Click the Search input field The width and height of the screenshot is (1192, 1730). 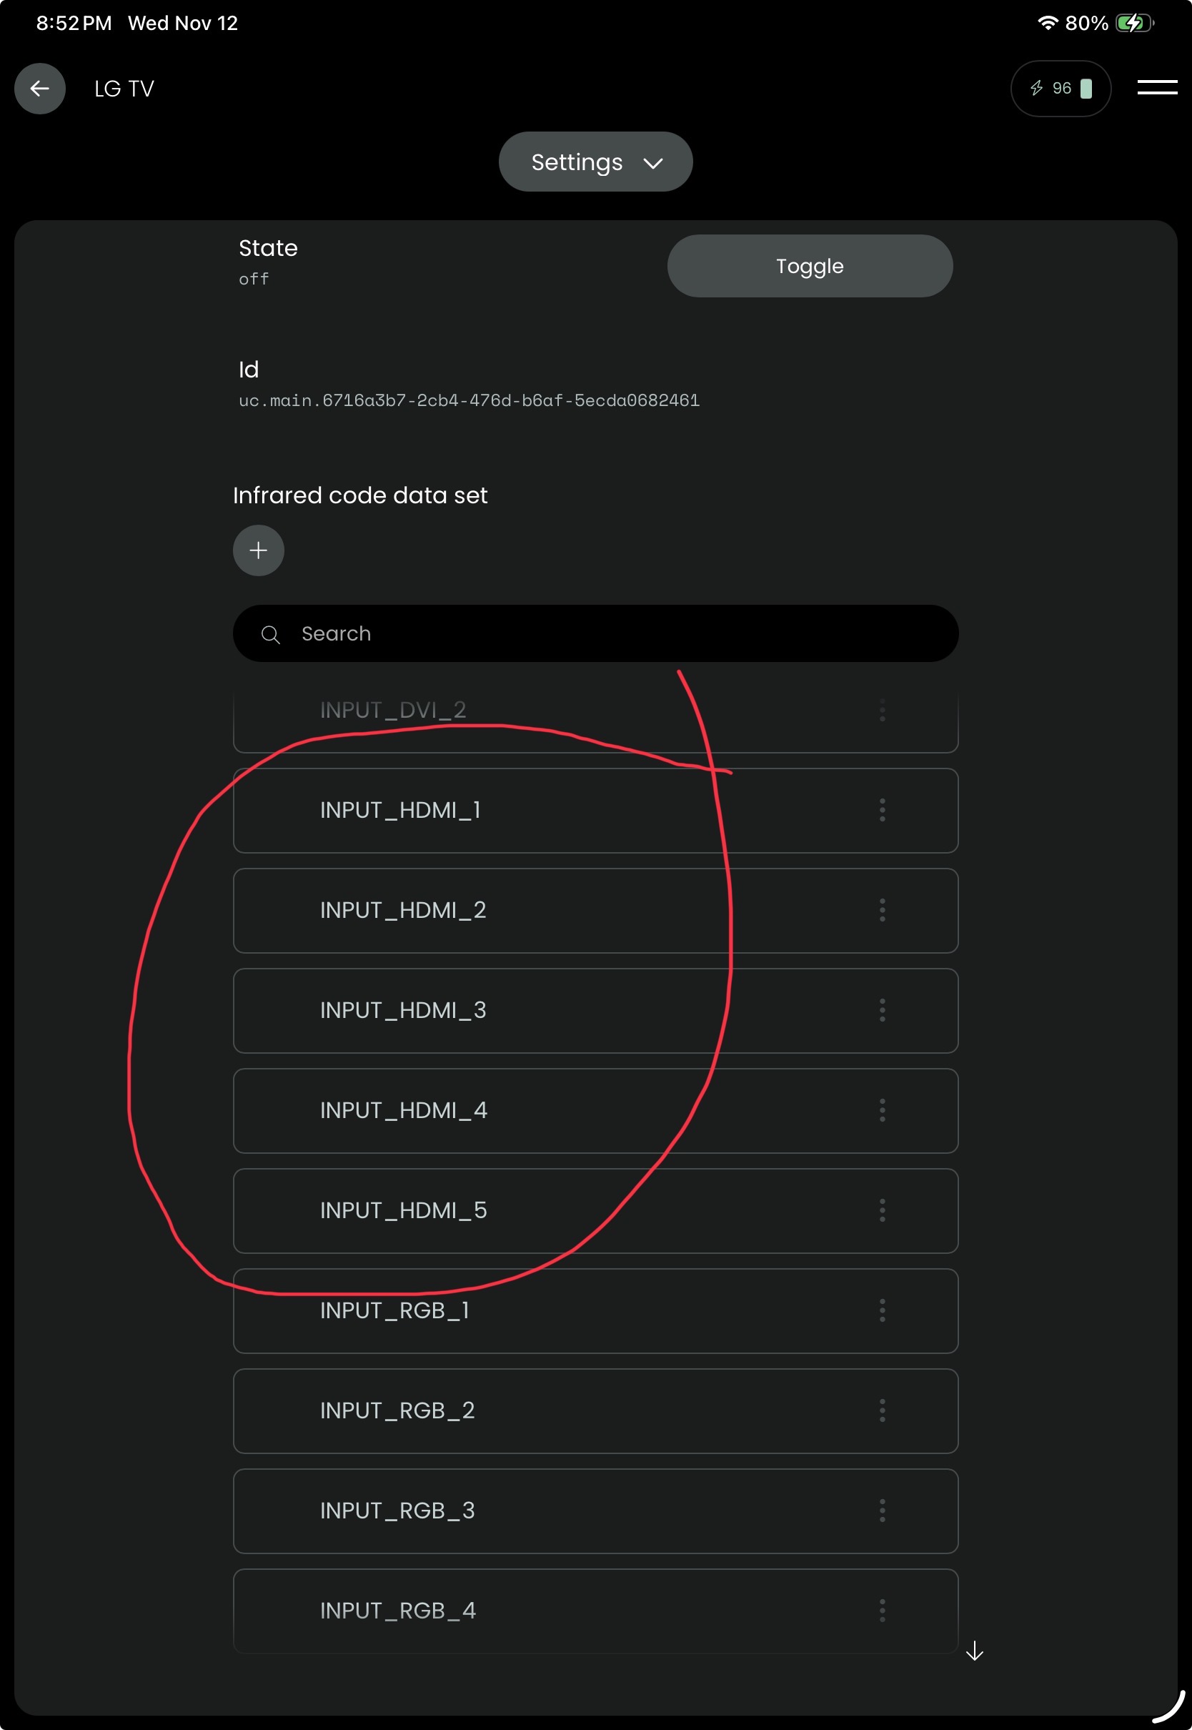[612, 633]
